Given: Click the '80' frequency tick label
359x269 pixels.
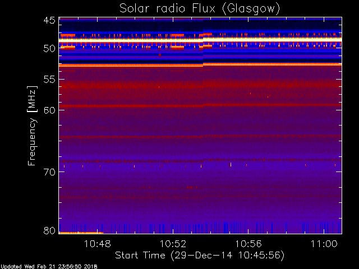Looking at the screenshot, I should (x=49, y=230).
